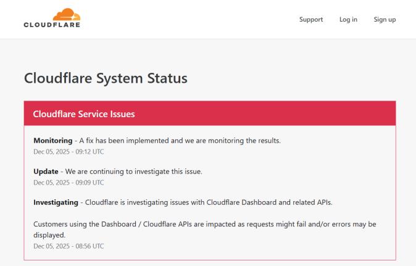Click text about Cloudflare Dashboard and related APIs
This screenshot has height=266, width=416.
[209, 202]
